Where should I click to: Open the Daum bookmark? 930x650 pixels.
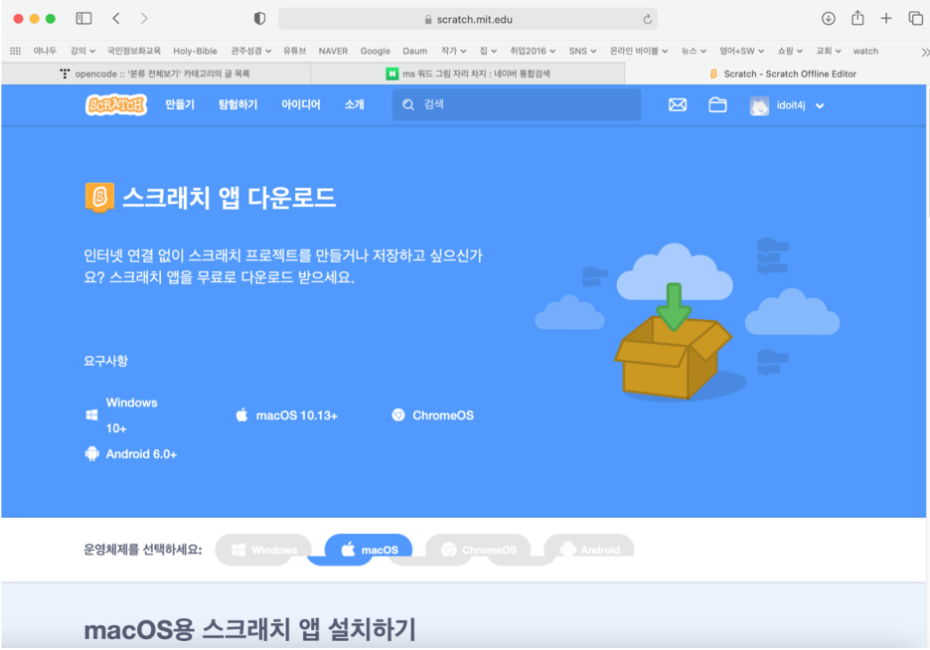[414, 51]
